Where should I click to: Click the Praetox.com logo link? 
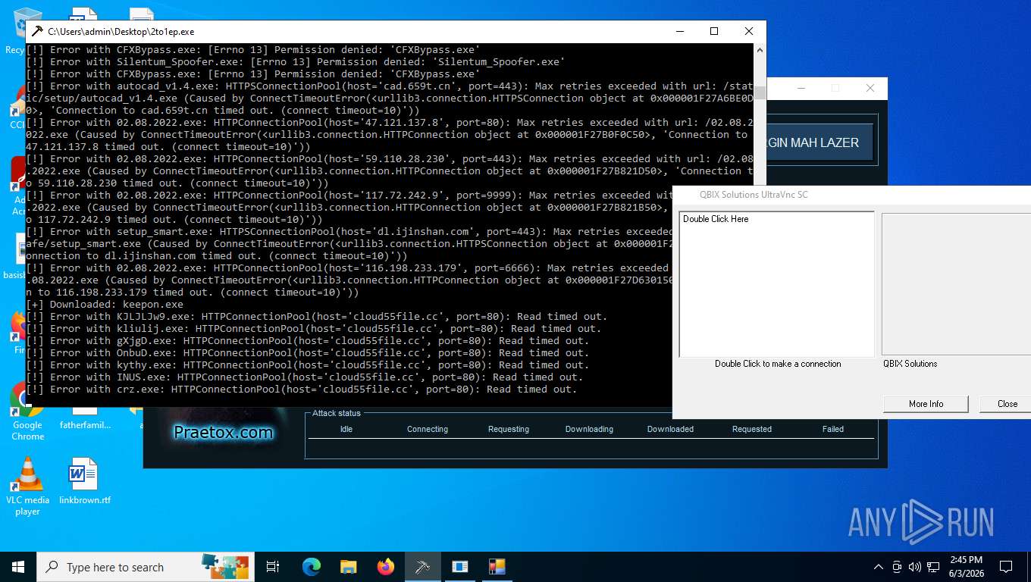click(x=223, y=433)
